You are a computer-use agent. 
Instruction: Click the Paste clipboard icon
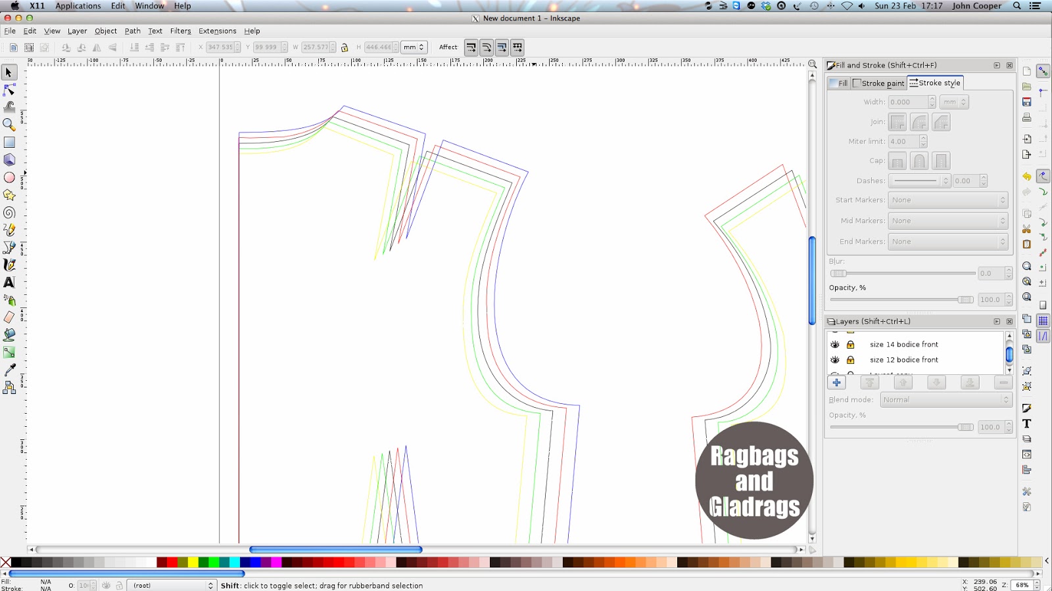click(1027, 244)
